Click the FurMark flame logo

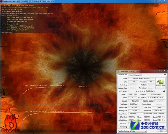11,124
